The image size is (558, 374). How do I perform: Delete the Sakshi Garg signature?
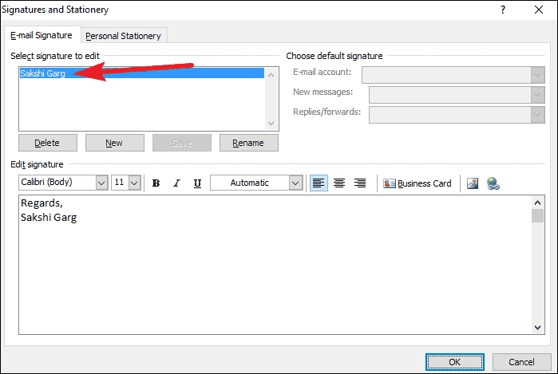pyautogui.click(x=47, y=143)
